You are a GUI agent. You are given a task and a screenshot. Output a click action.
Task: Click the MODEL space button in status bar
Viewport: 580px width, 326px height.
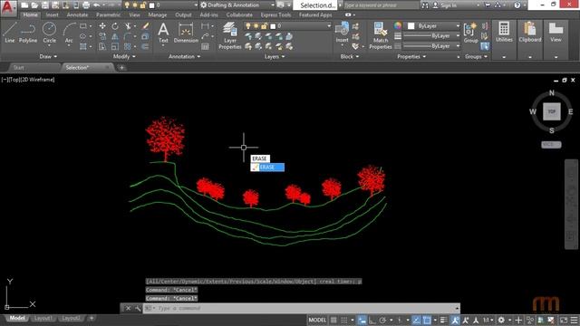(x=317, y=320)
